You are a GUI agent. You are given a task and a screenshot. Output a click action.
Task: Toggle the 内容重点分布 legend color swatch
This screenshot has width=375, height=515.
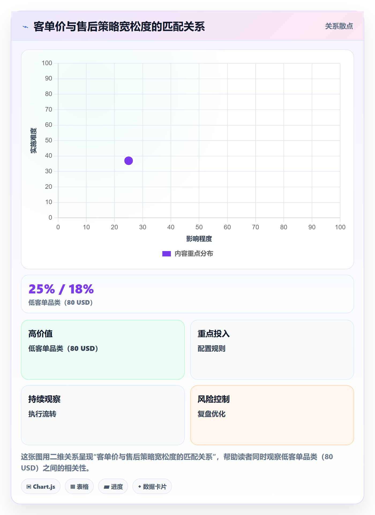167,254
